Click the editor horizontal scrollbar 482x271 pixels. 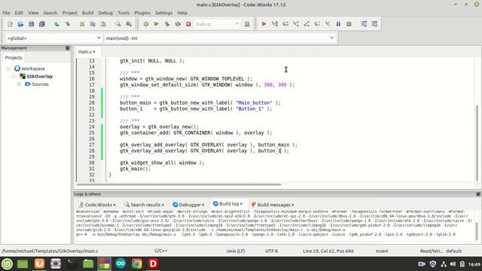[178, 184]
